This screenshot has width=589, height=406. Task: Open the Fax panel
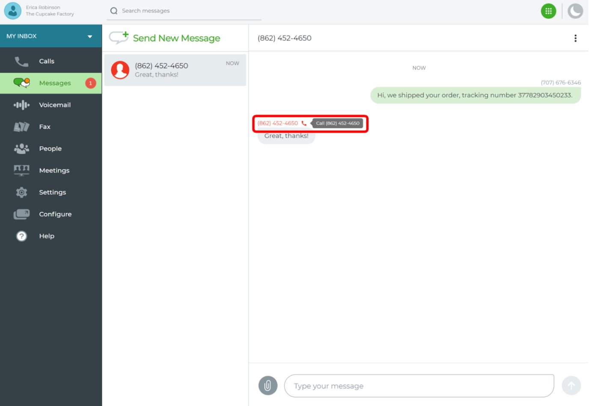45,126
